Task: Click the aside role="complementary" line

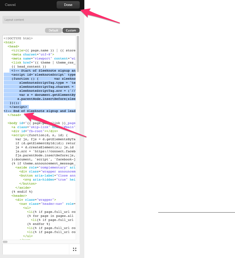Action: (x=45, y=167)
